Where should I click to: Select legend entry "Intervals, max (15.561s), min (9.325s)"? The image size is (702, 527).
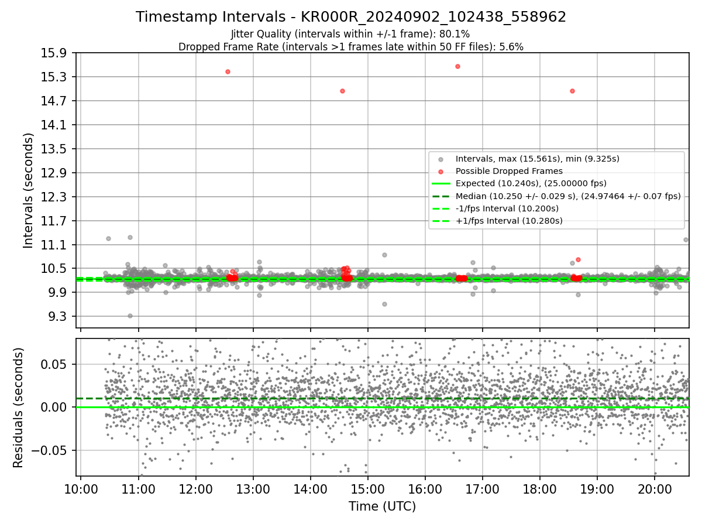(x=537, y=159)
